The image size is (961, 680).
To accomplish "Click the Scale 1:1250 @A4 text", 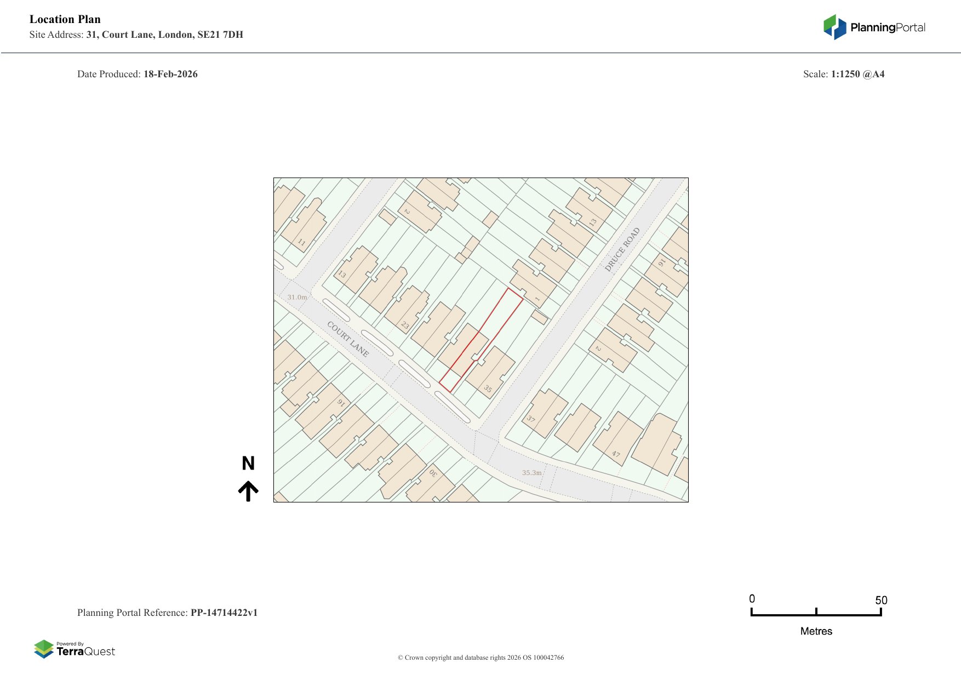I will pos(843,74).
